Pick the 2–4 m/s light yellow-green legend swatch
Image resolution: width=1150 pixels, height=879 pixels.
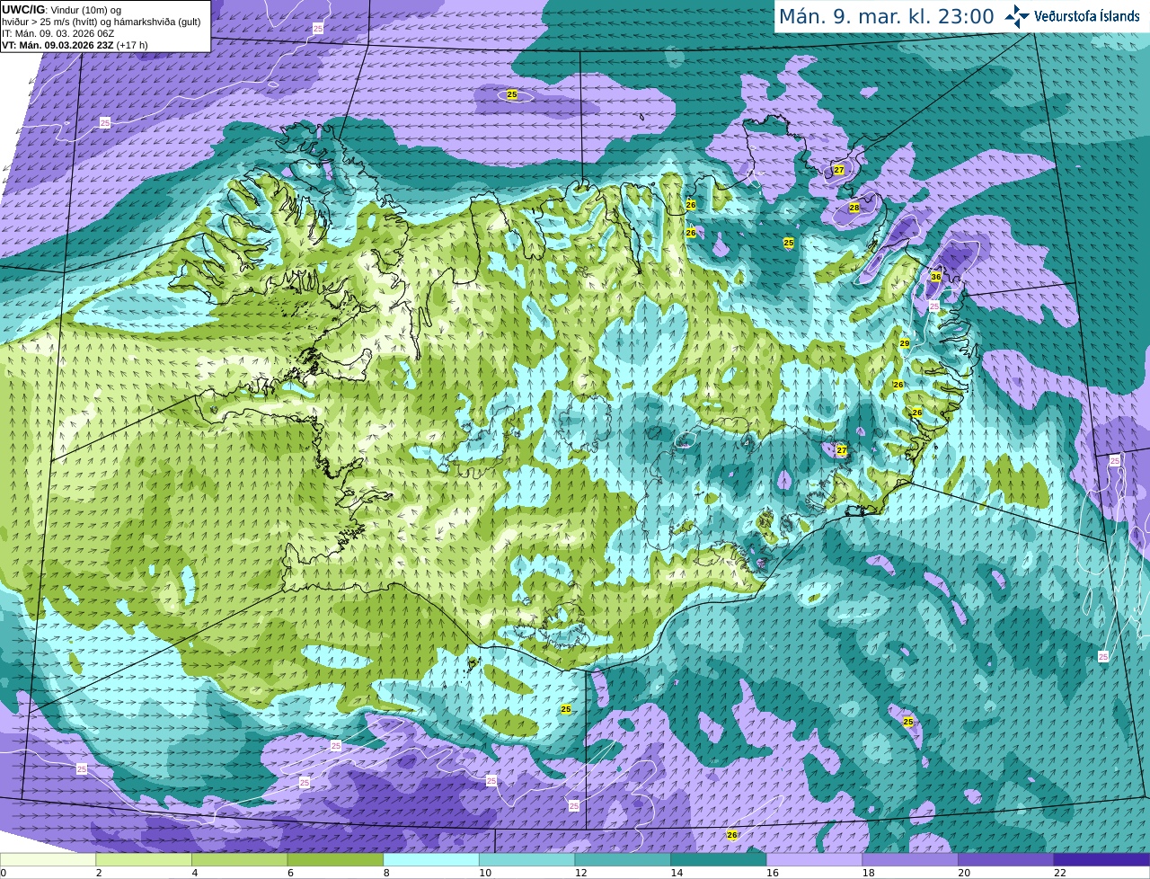tap(144, 859)
